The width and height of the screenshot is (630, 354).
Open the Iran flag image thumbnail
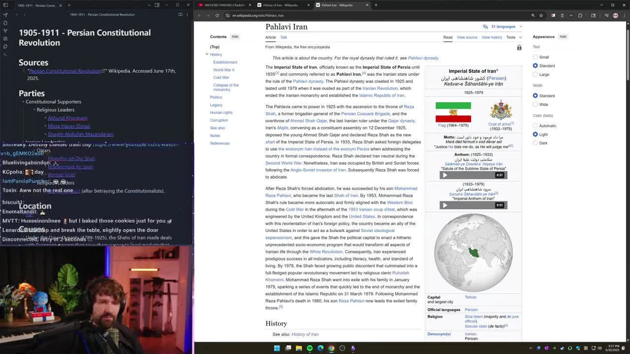453,112
